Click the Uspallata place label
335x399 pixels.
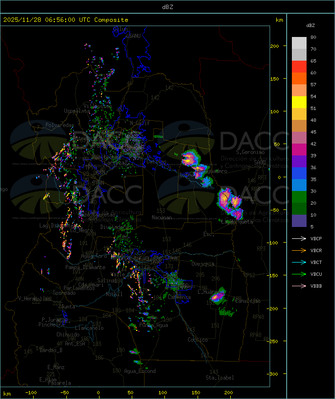click(77, 111)
